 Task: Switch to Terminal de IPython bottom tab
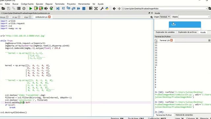point(164,115)
